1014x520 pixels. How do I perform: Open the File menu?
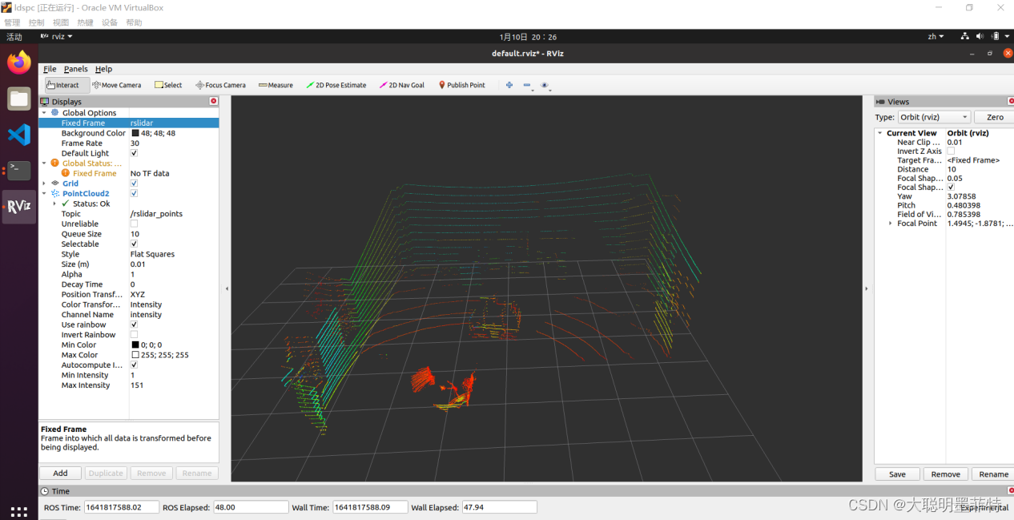[x=50, y=69]
